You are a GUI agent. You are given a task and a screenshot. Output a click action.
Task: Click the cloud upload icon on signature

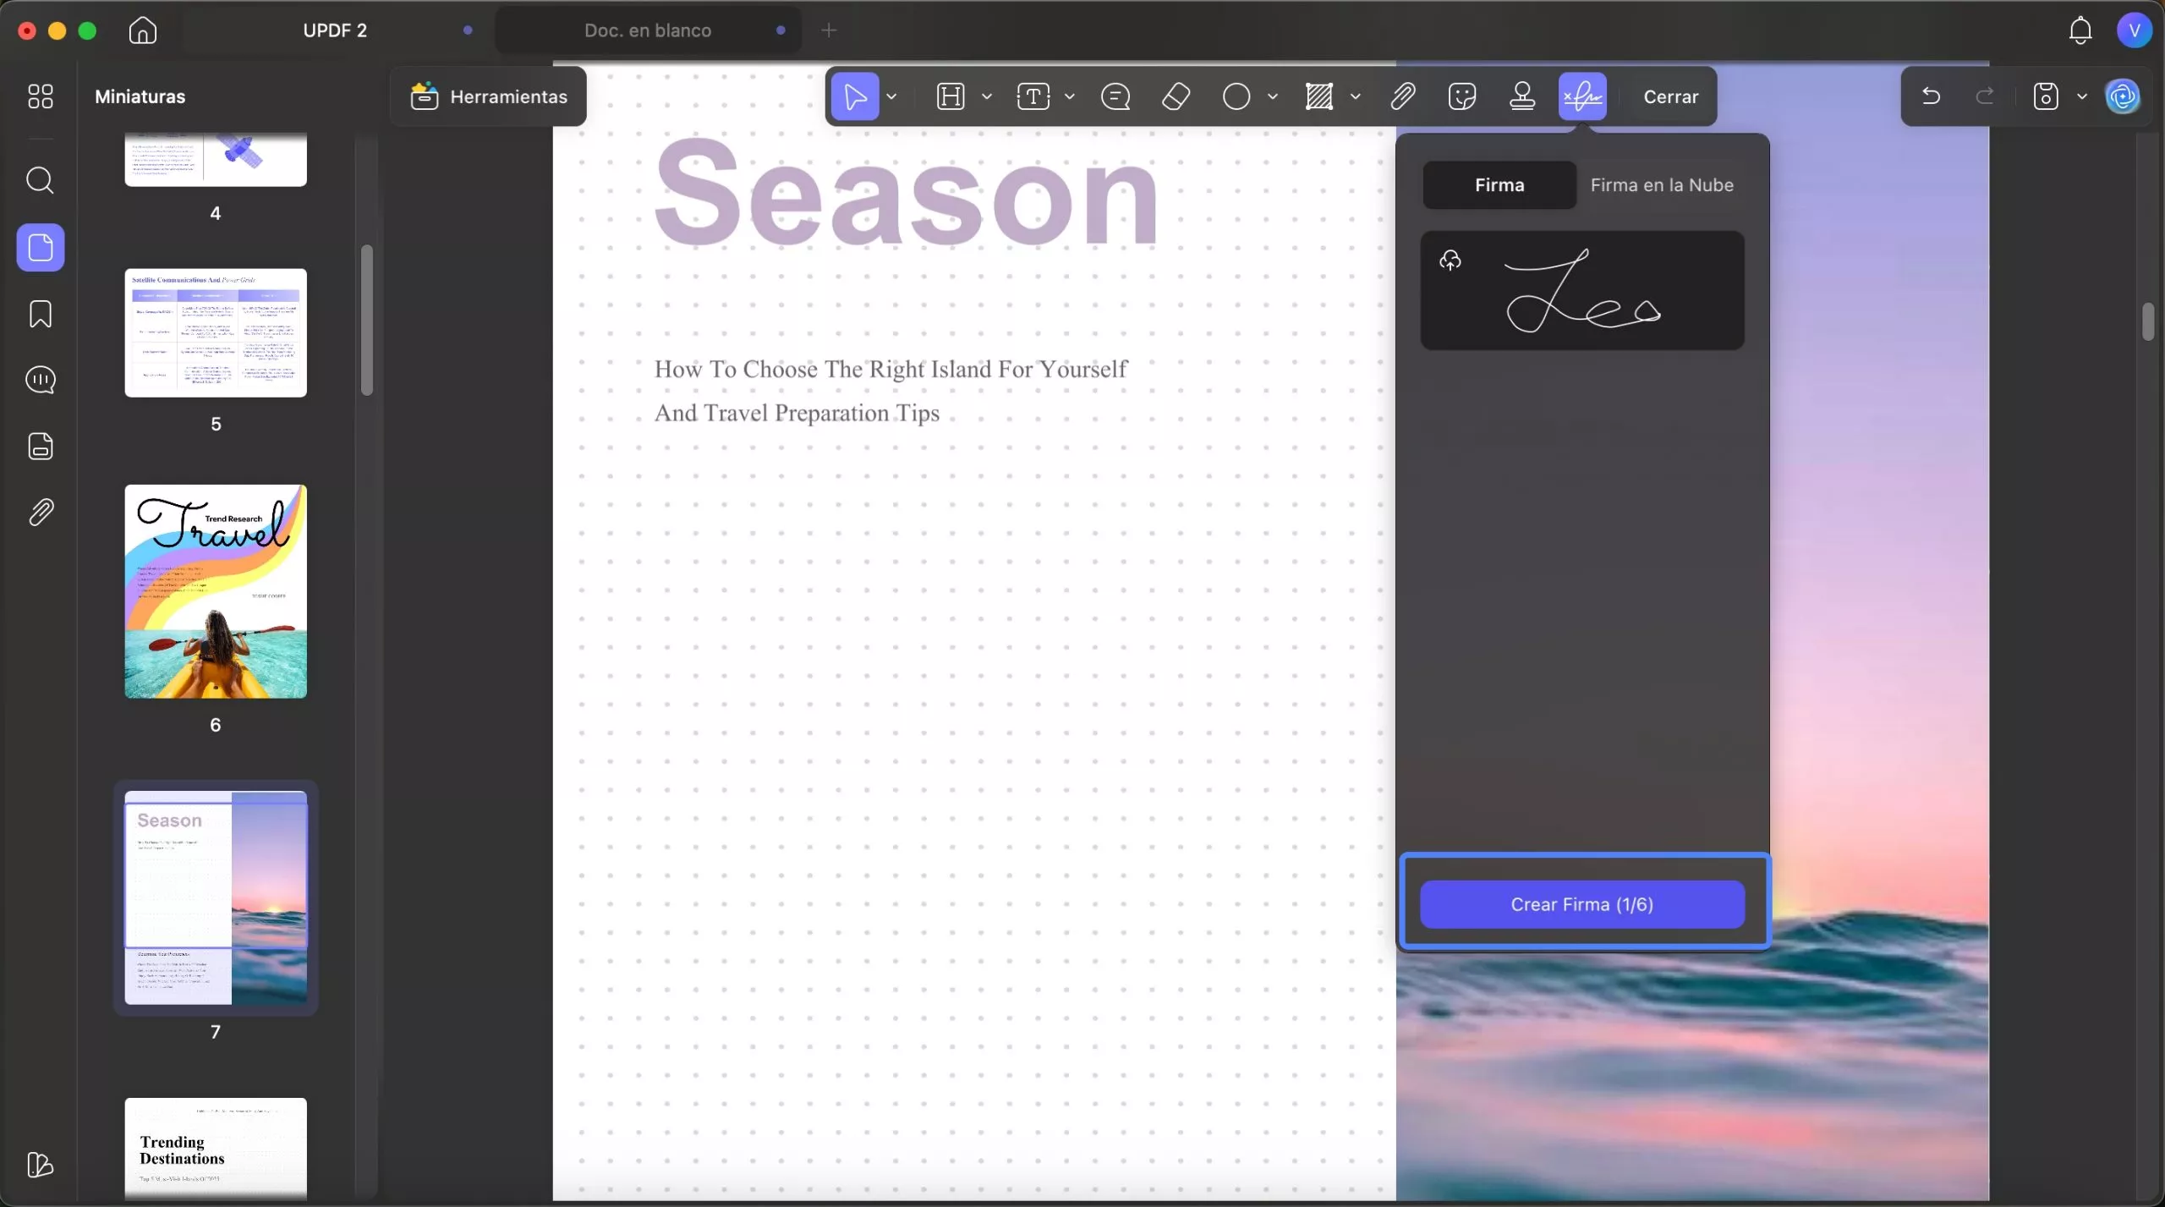coord(1450,261)
